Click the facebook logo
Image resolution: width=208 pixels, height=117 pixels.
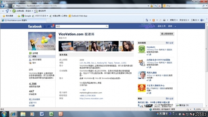pyautogui.click(x=35, y=26)
